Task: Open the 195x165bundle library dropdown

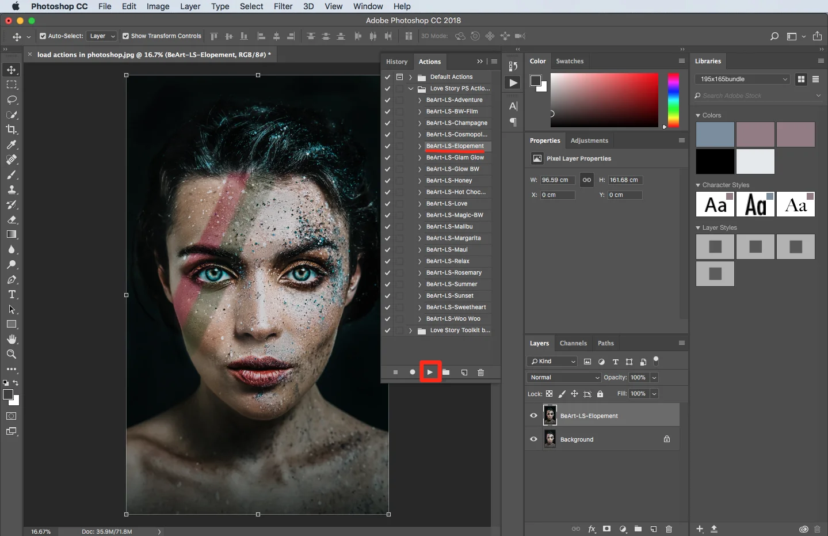Action: [x=742, y=79]
